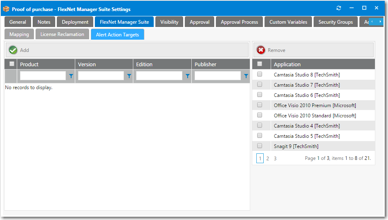
Task: Open the Version column filter icon
Action: tap(129, 76)
